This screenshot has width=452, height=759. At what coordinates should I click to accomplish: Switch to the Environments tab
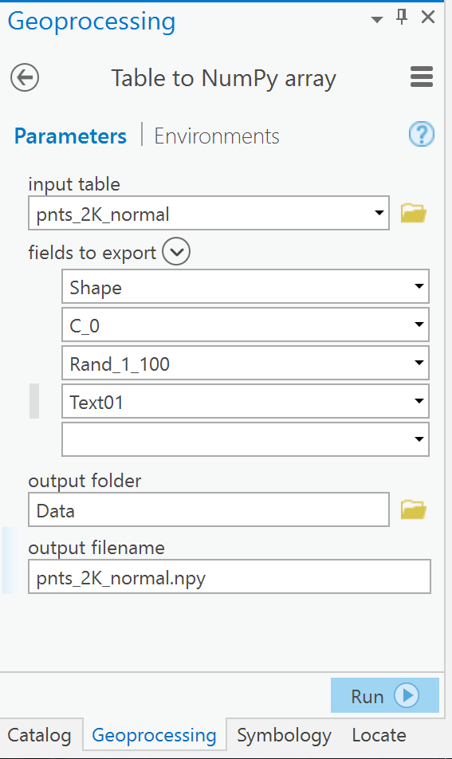tap(217, 136)
